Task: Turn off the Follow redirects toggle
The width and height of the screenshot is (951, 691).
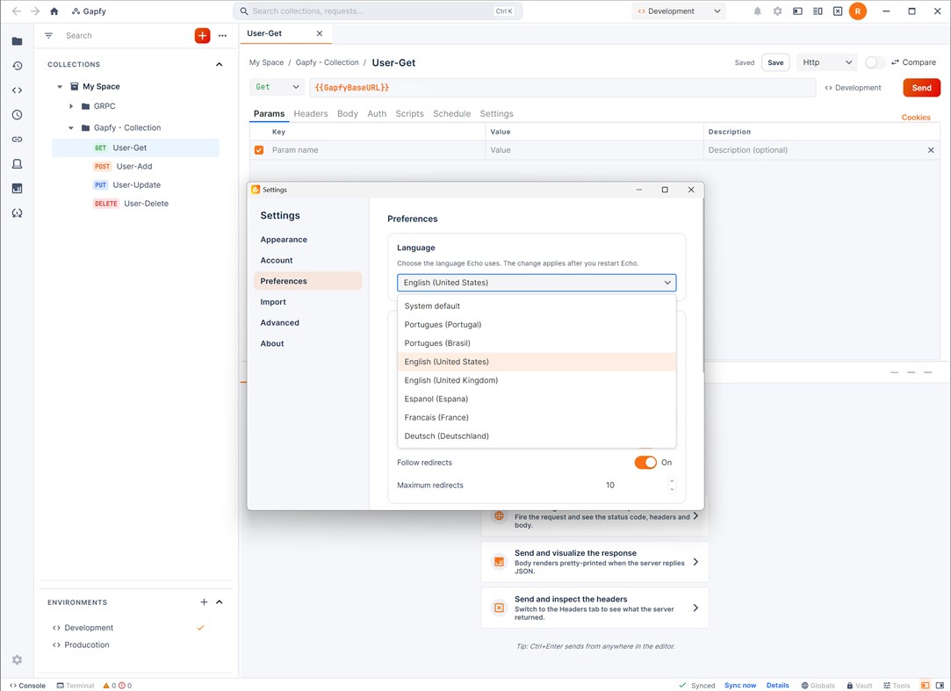Action: coord(645,463)
